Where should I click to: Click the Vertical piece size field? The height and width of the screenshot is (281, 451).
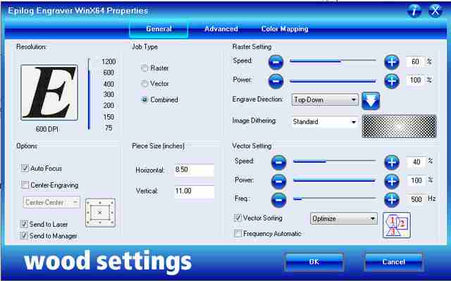tap(194, 192)
